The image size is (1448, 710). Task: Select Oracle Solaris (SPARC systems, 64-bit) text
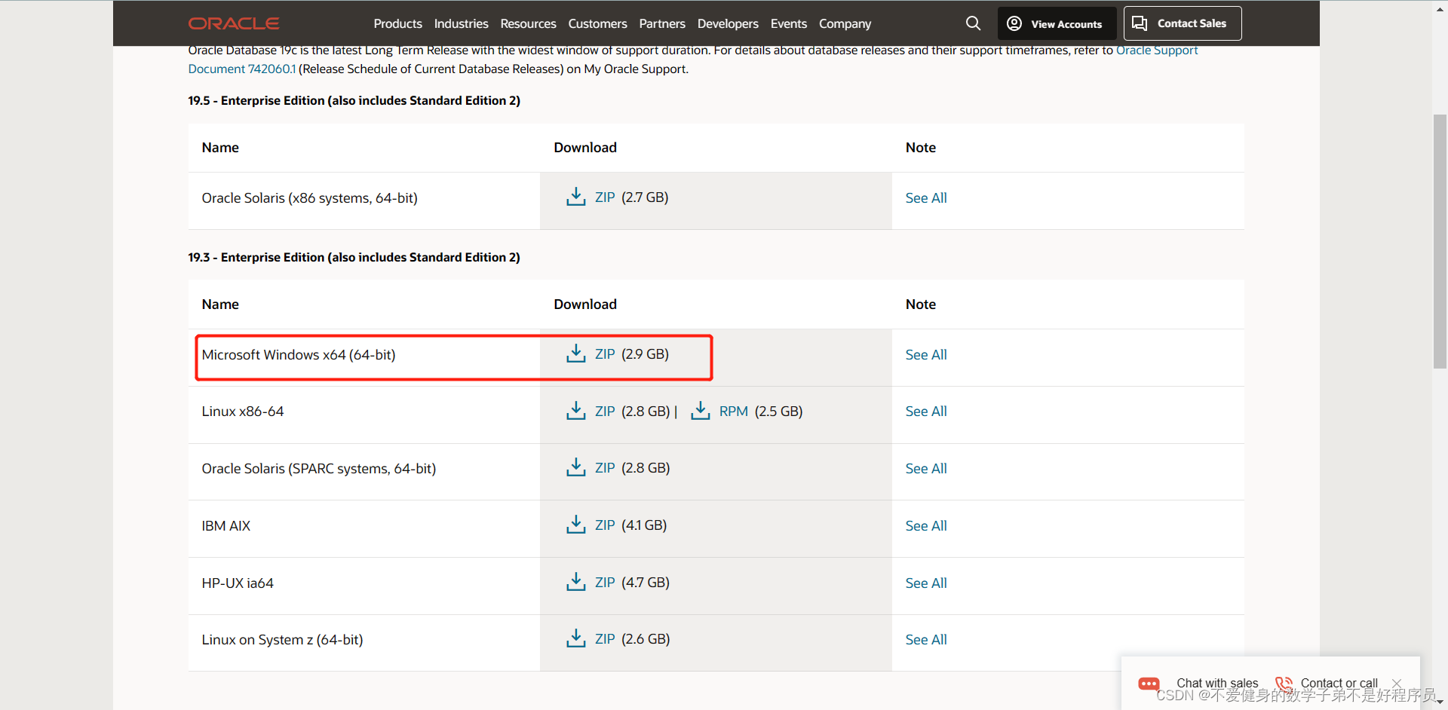point(318,468)
